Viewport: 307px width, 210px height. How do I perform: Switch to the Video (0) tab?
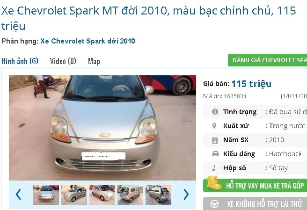pyautogui.click(x=63, y=61)
